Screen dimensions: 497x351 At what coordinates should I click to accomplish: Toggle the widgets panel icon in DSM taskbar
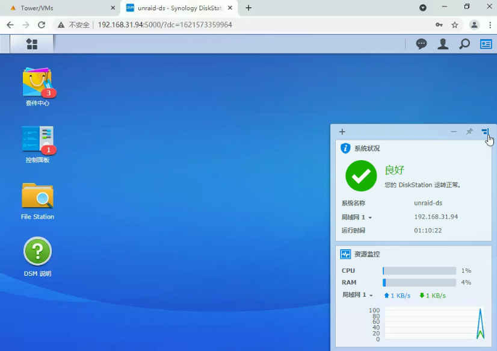[x=486, y=44]
